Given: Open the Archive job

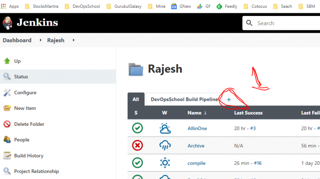Looking at the screenshot, I should (196, 146).
